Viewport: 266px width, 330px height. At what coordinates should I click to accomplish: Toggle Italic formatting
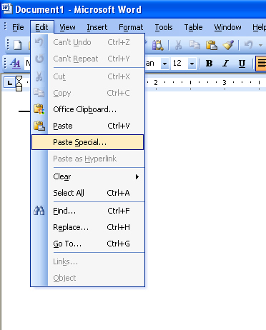(225, 64)
